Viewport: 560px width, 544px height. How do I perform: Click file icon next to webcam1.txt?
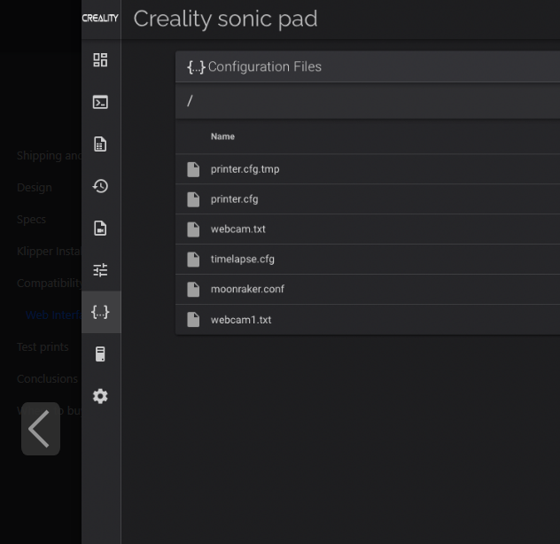(x=193, y=319)
